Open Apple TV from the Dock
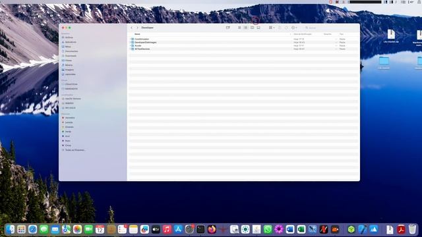This screenshot has height=237, width=422. [156, 230]
